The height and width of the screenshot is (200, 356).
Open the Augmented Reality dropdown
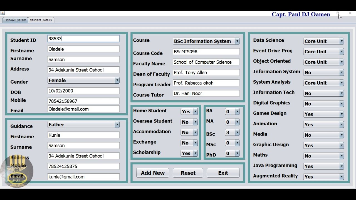click(324, 177)
